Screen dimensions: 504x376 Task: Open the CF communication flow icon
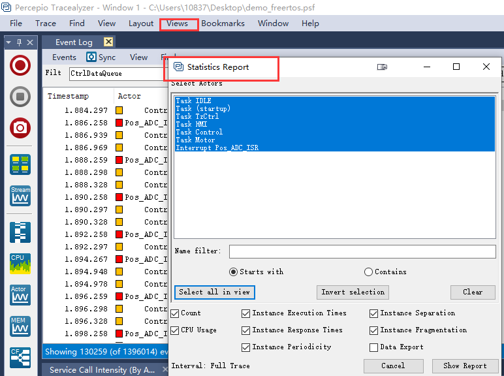click(x=20, y=357)
